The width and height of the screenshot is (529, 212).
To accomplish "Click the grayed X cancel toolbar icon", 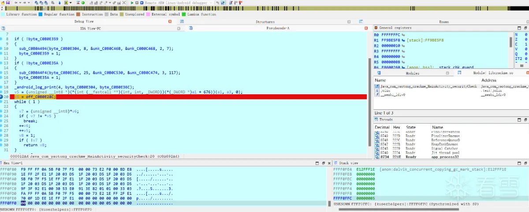I will (x=124, y=3).
